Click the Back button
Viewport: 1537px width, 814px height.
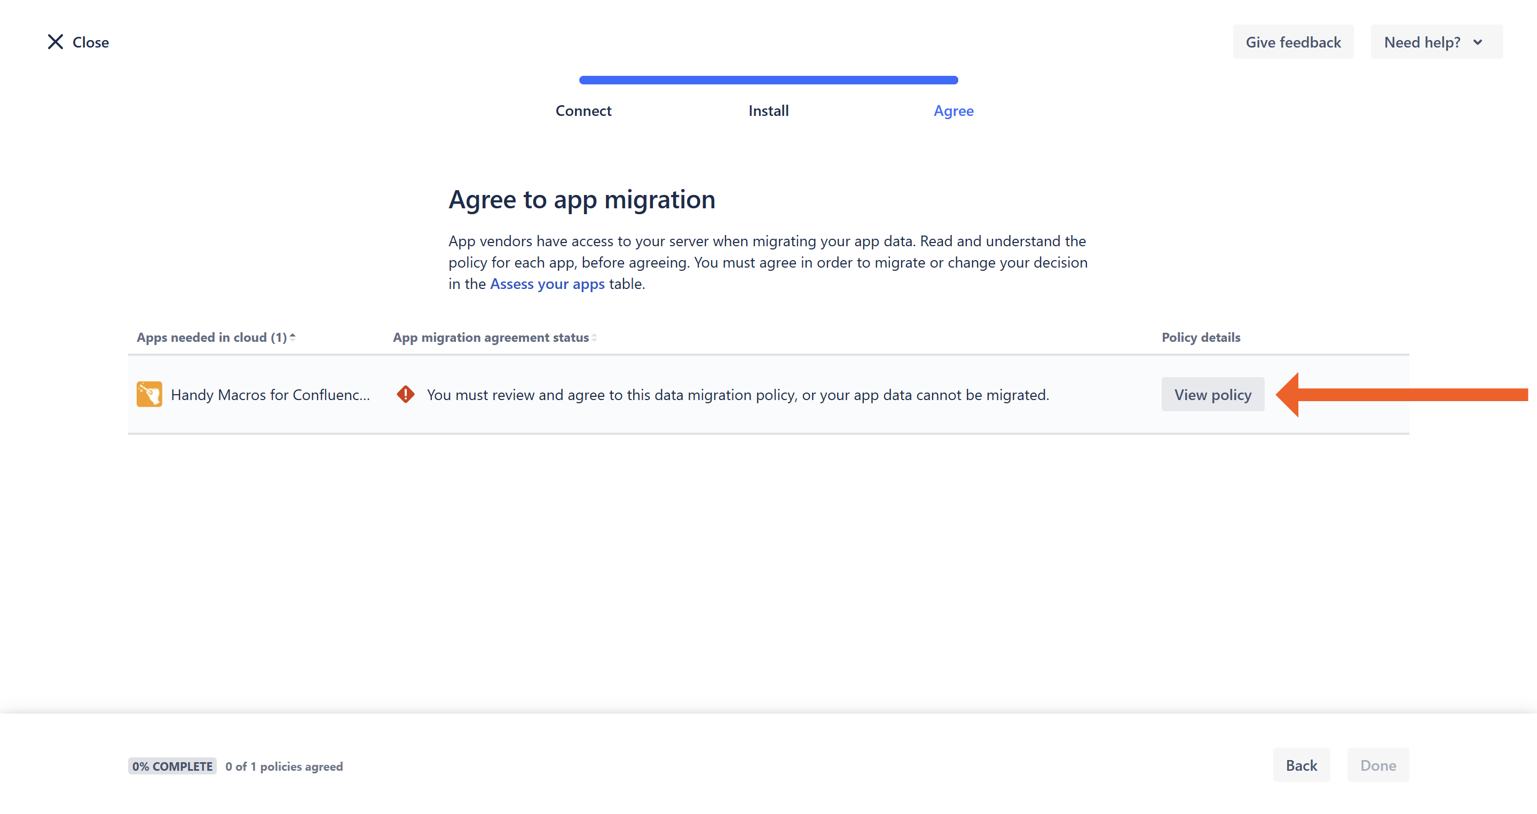(1302, 765)
